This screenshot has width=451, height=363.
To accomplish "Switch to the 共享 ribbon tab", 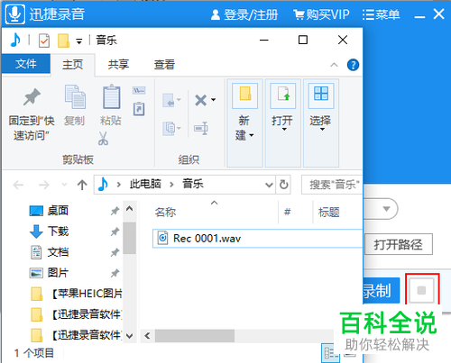I will click(x=118, y=64).
